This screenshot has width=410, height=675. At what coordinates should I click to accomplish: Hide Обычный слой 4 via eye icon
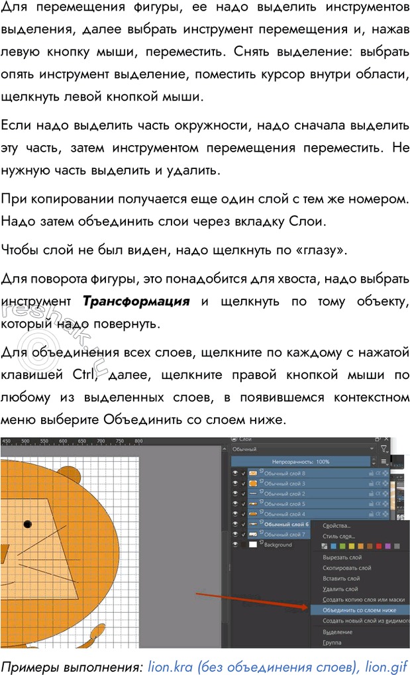[235, 514]
